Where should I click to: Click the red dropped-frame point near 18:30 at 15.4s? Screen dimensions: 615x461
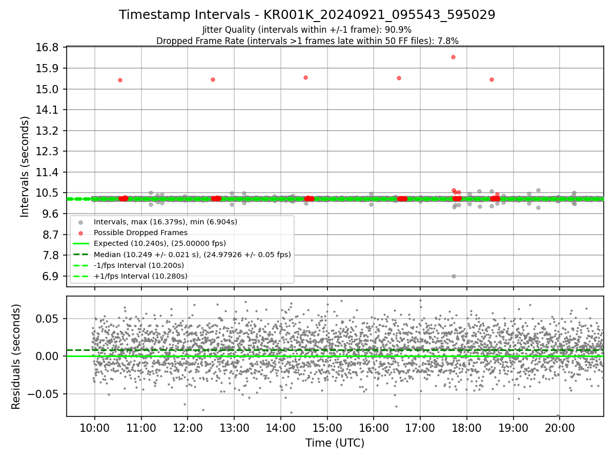coord(491,79)
